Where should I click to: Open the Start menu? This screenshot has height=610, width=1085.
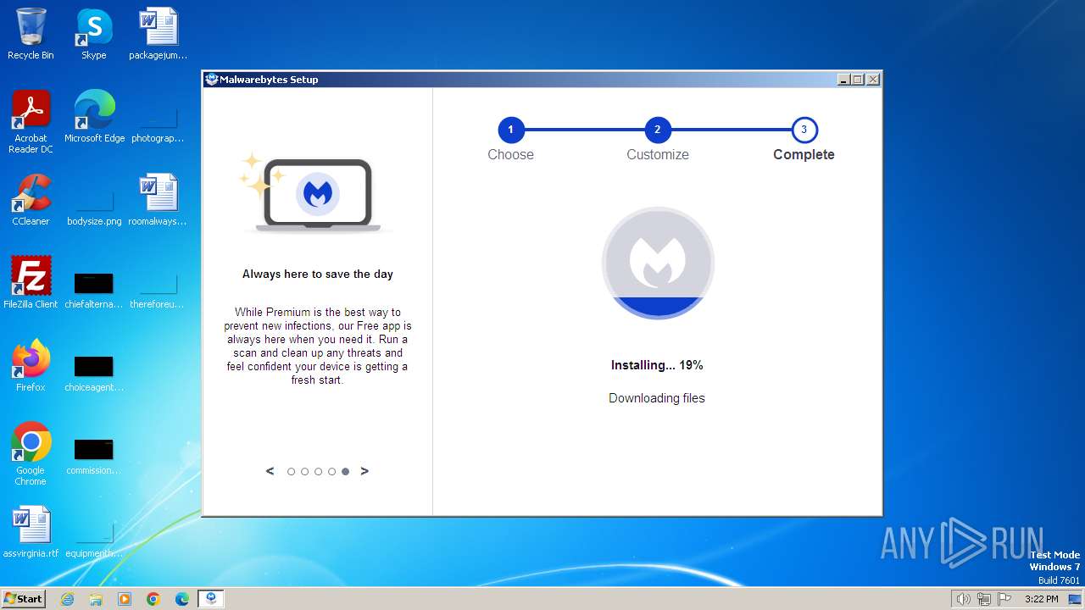(23, 598)
